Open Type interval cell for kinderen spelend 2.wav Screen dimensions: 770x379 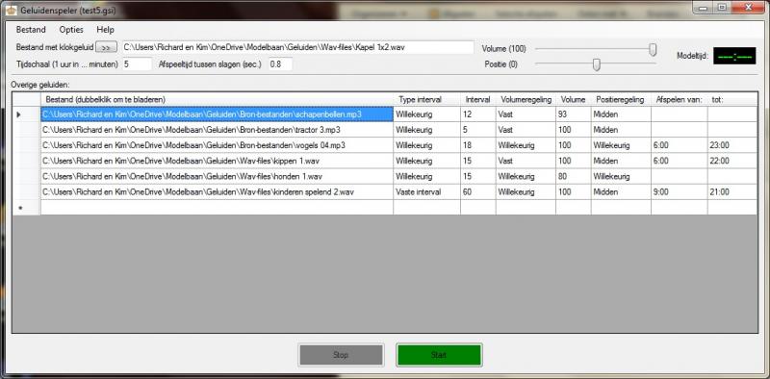[x=426, y=192]
